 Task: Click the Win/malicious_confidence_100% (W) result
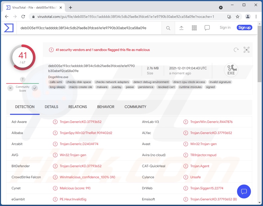(x=87, y=177)
